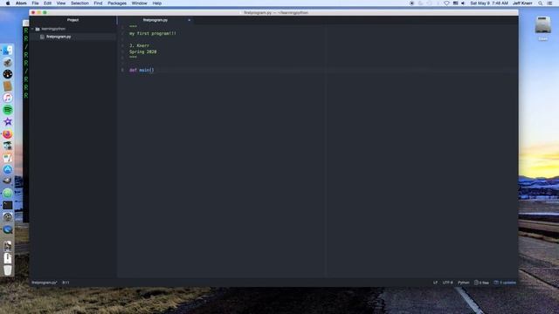
Task: Open Firefox from the Dock
Action: [x=8, y=133]
